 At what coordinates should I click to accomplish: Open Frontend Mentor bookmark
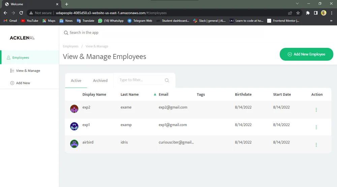(x=283, y=21)
